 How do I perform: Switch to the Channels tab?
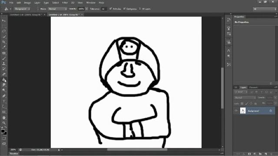coord(253,88)
